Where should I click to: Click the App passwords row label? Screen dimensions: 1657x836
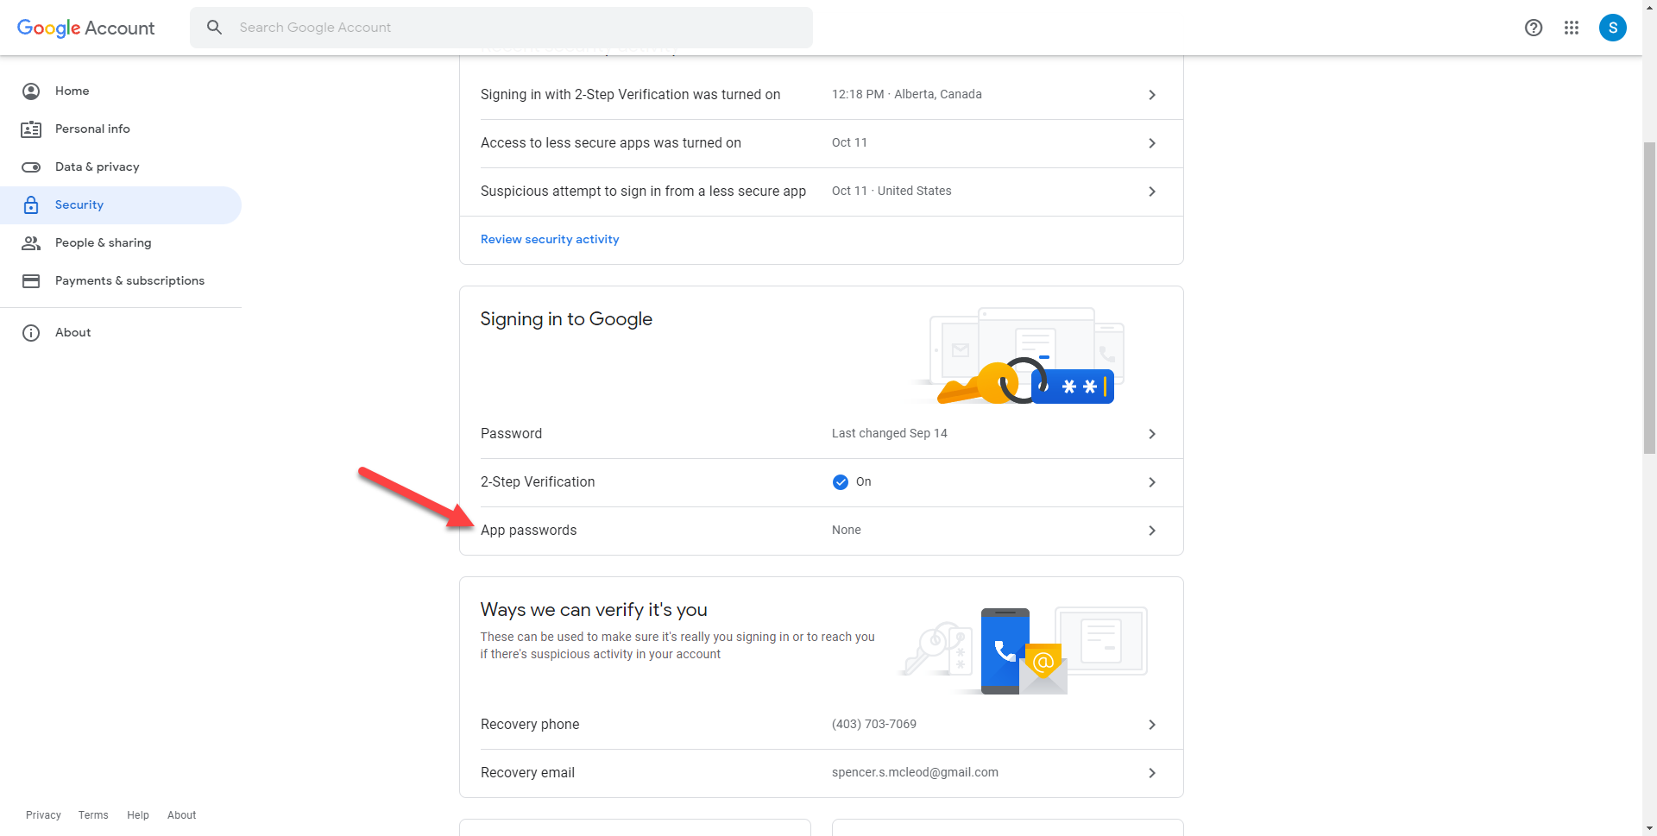pos(529,531)
